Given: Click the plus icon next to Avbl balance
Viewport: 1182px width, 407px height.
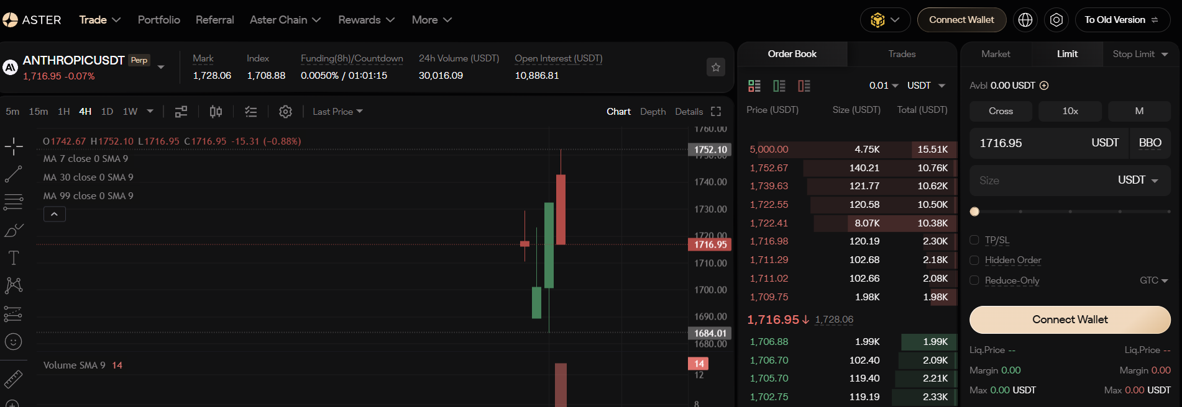Looking at the screenshot, I should pyautogui.click(x=1044, y=86).
